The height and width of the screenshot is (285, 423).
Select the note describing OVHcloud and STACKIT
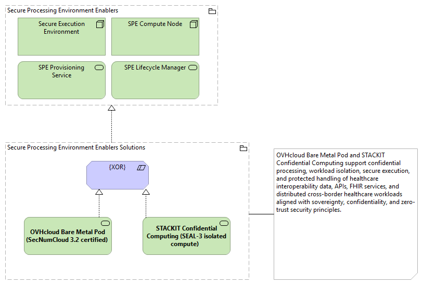[345, 214]
